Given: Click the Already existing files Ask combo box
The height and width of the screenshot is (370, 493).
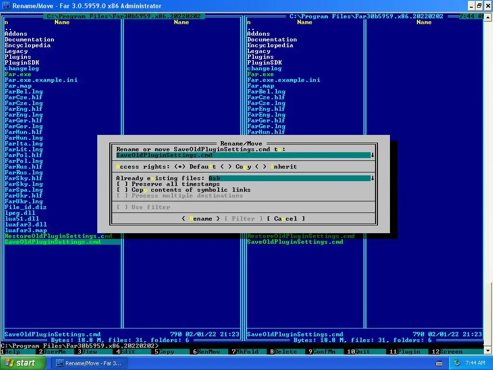Looking at the screenshot, I should [x=289, y=178].
